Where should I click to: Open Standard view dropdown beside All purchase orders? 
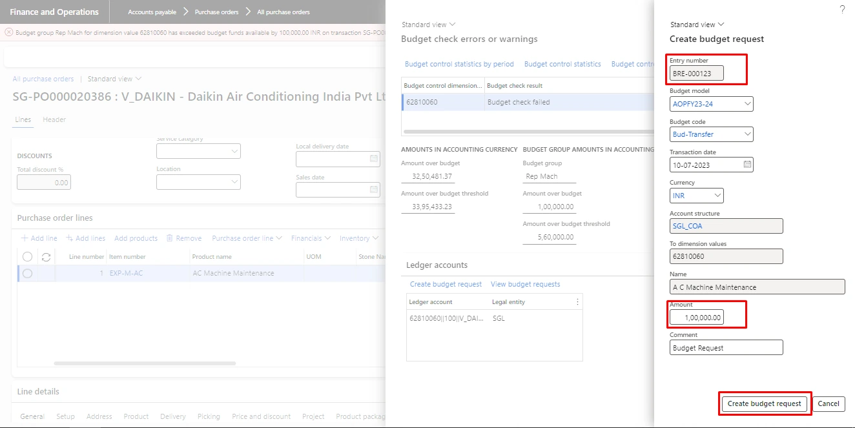[114, 79]
